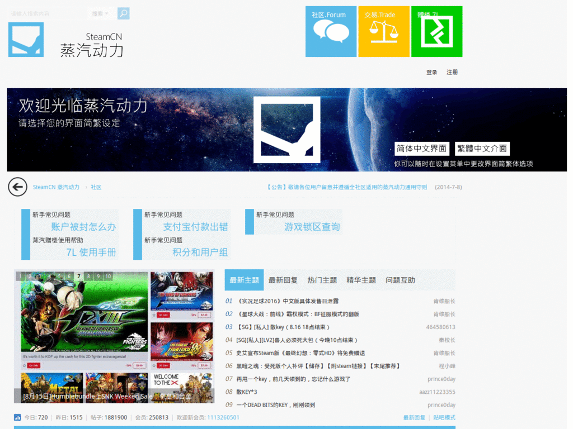Click the large banner logo image

point(287,130)
